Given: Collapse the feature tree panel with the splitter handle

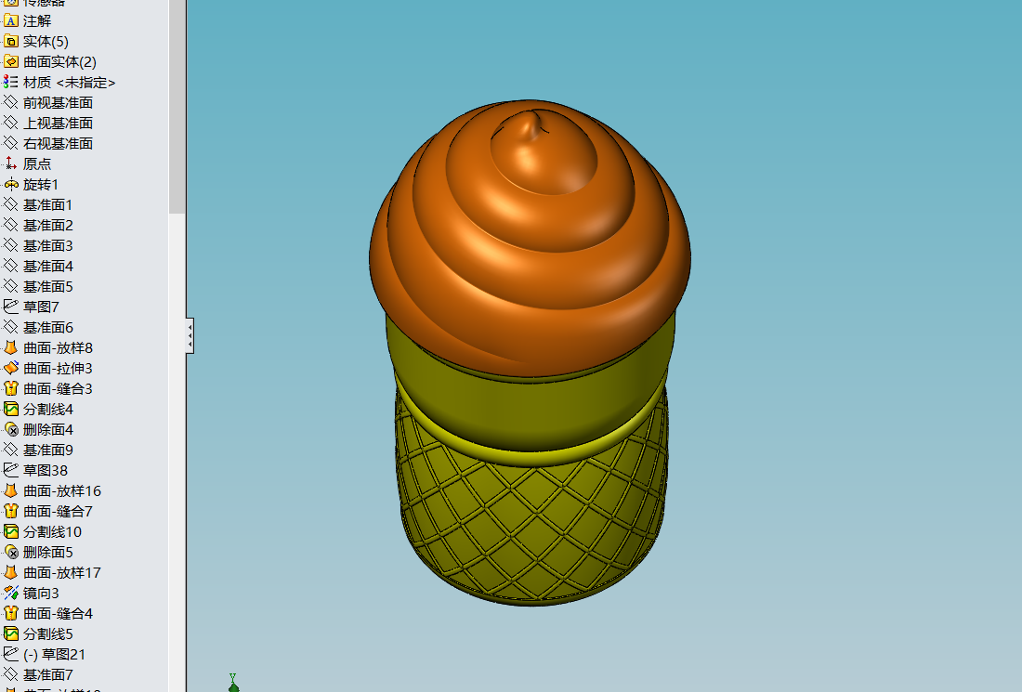Looking at the screenshot, I should pos(190,335).
